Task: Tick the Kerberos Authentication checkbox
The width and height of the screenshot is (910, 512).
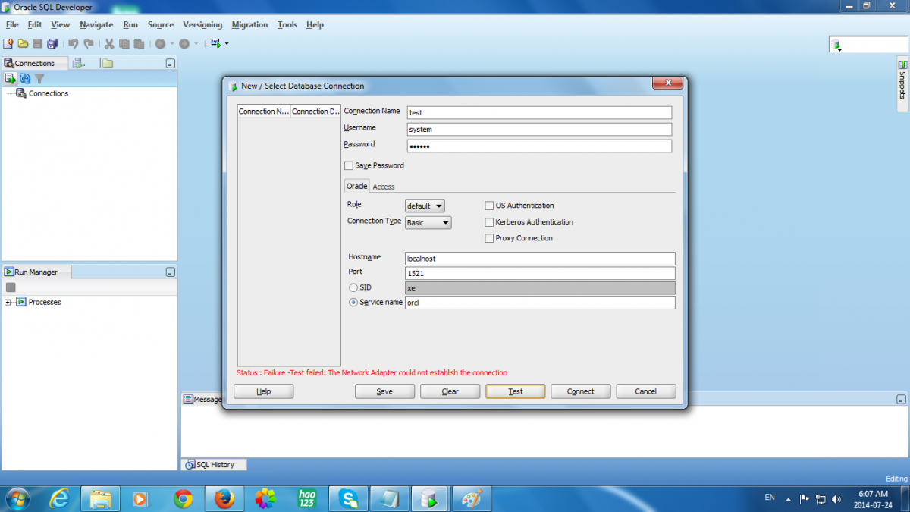Action: 489,222
